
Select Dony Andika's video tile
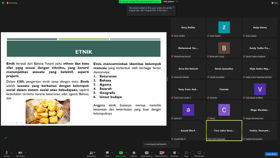click(x=188, y=27)
